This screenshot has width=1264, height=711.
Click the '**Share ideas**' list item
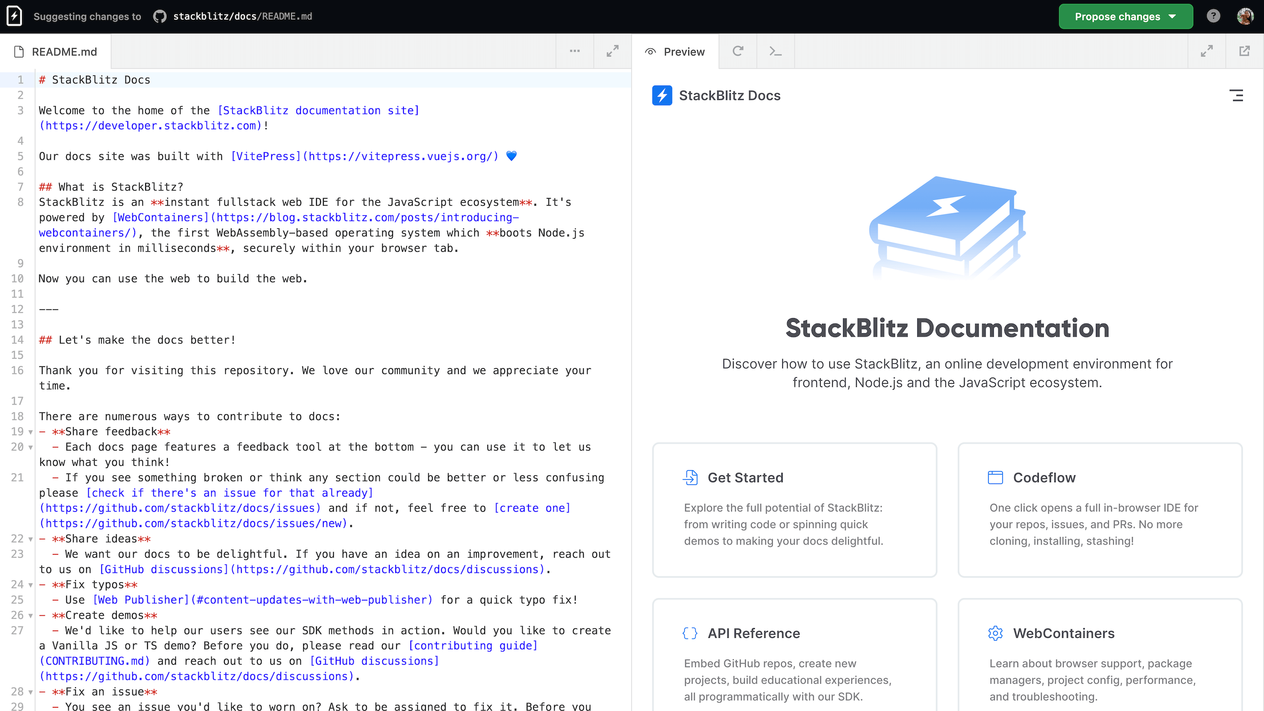tap(95, 539)
